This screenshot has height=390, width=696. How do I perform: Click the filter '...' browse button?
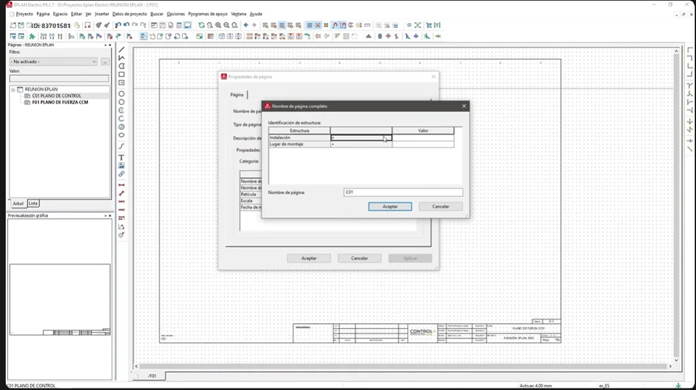(105, 62)
